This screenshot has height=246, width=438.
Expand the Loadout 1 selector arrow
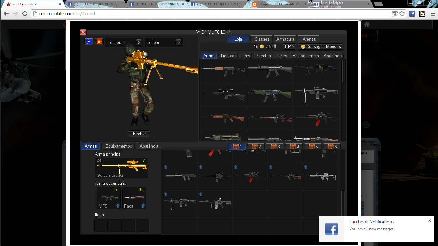pyautogui.click(x=139, y=42)
